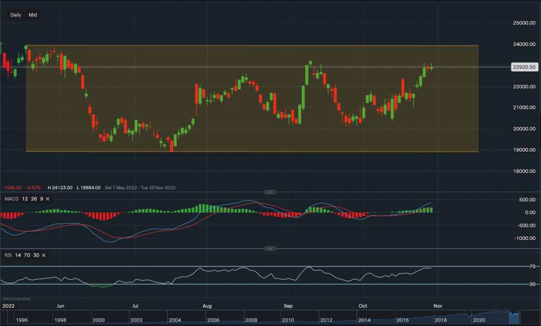The image size is (541, 326).
Task: Click the lower orange range boundary line
Action: 270,152
